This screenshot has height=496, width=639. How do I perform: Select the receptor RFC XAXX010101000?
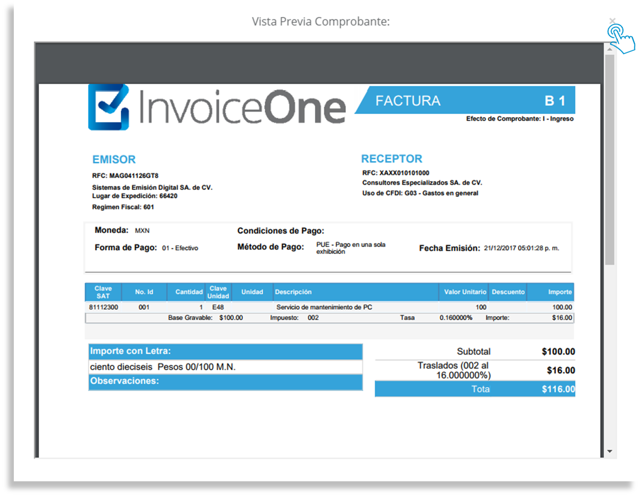tap(404, 173)
